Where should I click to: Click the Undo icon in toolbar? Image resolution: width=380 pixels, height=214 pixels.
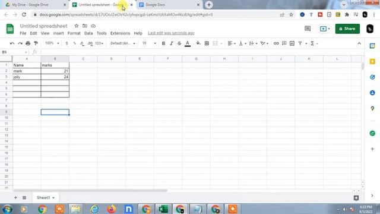point(12,43)
